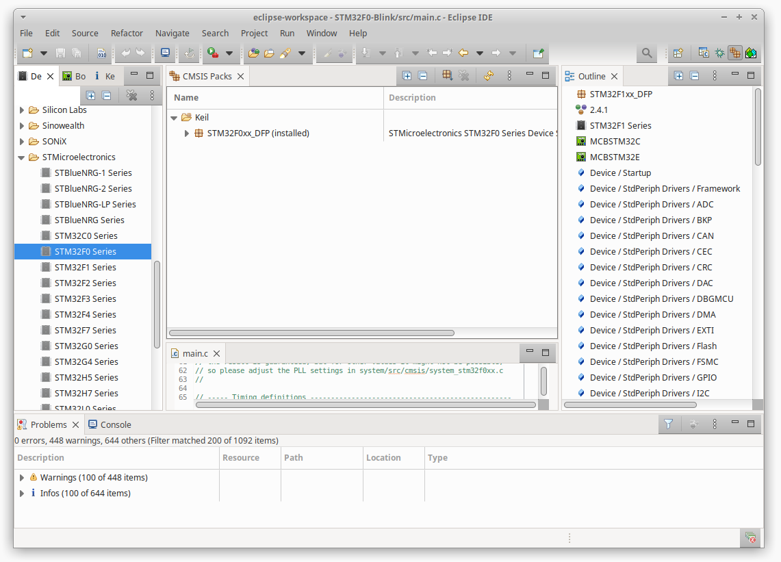Expand all in Devices panel toolbar
Screen dimensions: 781x562
(90, 95)
